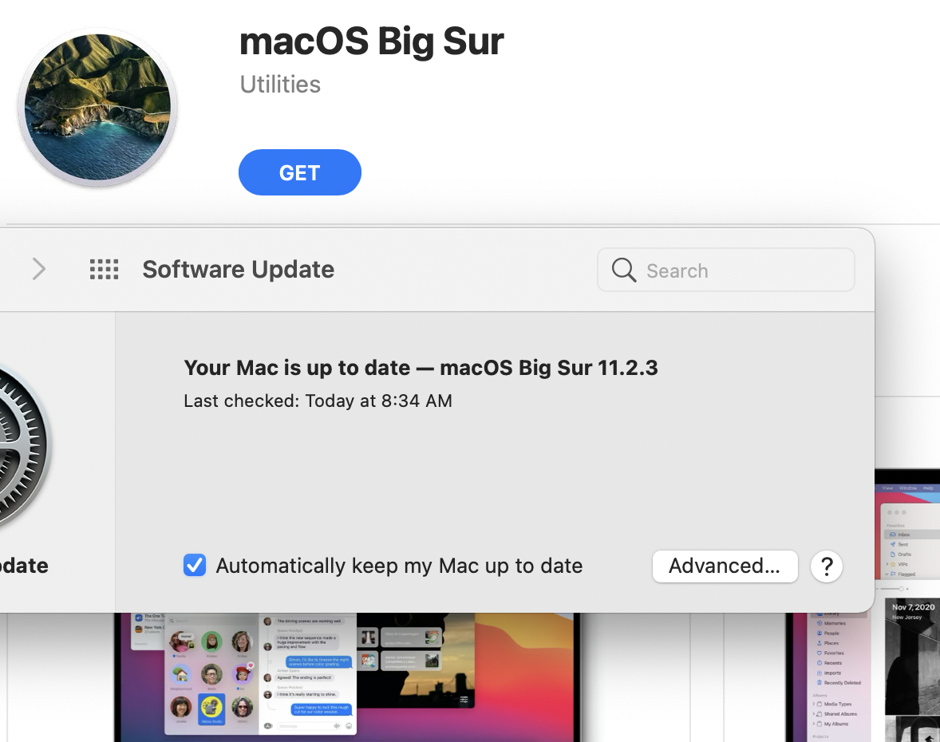Click the macOS Big Sur app icon
940x742 pixels.
tap(97, 107)
